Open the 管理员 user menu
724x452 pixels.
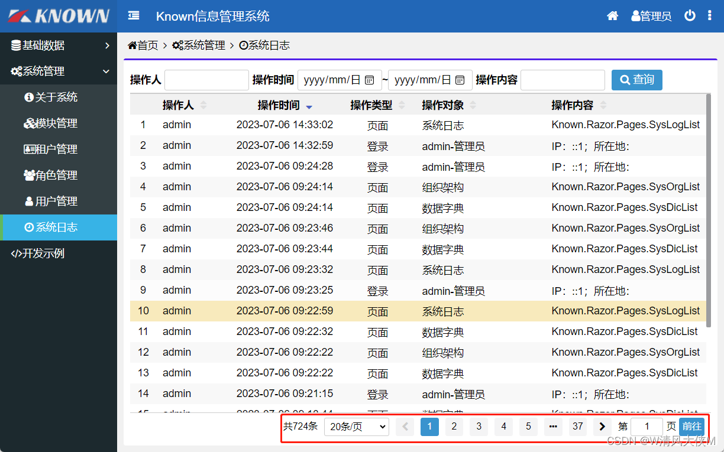click(651, 16)
